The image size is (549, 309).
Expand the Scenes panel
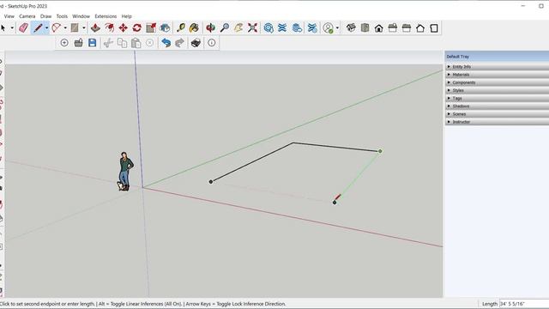[498, 114]
